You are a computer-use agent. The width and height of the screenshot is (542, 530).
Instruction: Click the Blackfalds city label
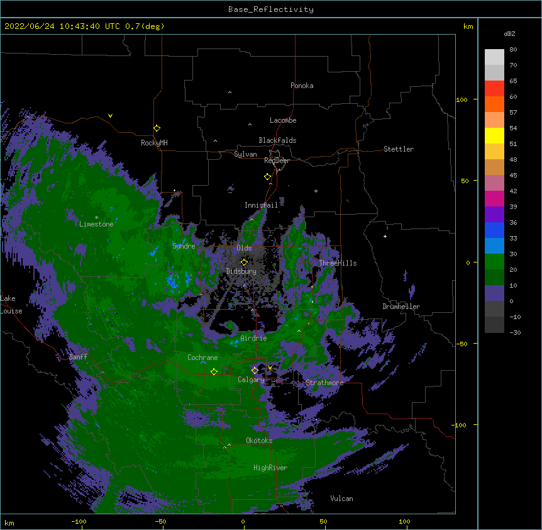(277, 140)
